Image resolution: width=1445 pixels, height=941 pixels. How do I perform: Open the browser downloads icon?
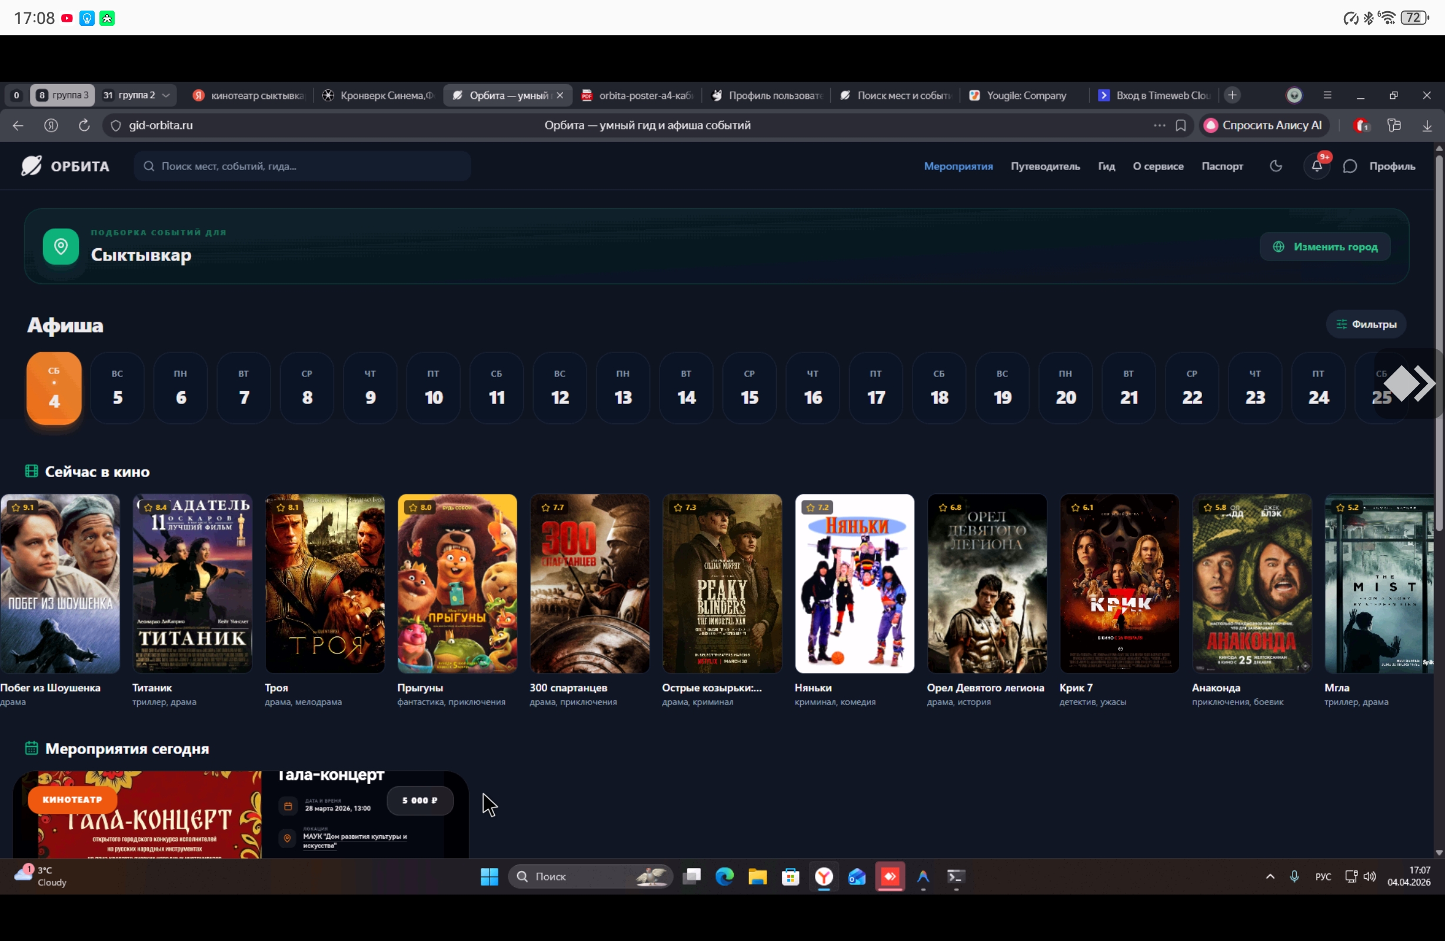pyautogui.click(x=1427, y=125)
